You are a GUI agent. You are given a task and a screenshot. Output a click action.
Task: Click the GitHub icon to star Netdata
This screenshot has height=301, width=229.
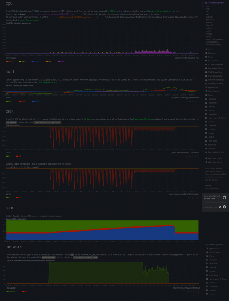tap(225, 197)
